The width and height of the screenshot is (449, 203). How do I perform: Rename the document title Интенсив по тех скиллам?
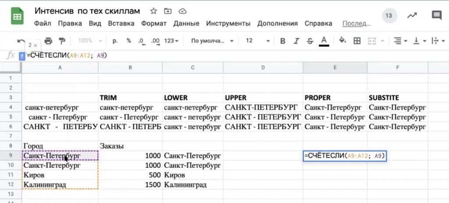[x=87, y=11]
